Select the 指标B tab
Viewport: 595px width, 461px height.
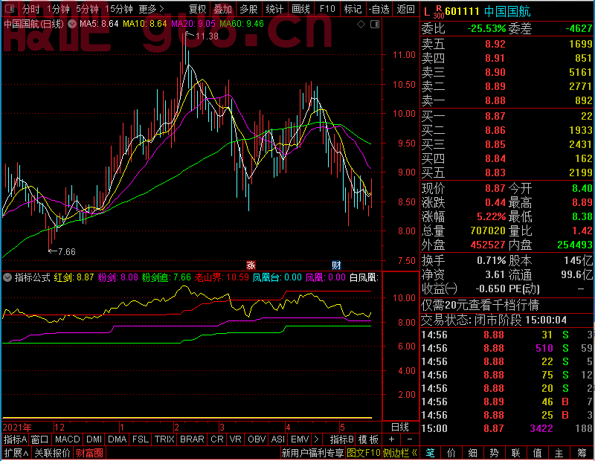[x=342, y=439]
